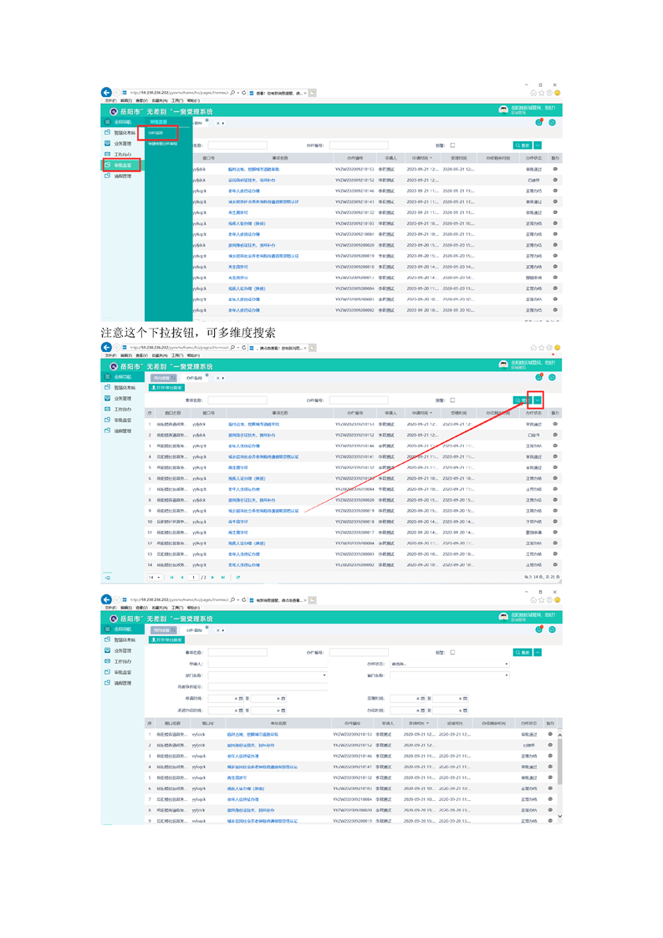Image resolution: width=663 pixels, height=938 pixels.
Task: Click the 事项名称 input field in bottom screenshot
Action: pos(237,652)
